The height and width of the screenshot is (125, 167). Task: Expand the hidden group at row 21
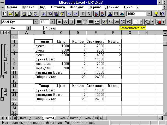[5, 95]
